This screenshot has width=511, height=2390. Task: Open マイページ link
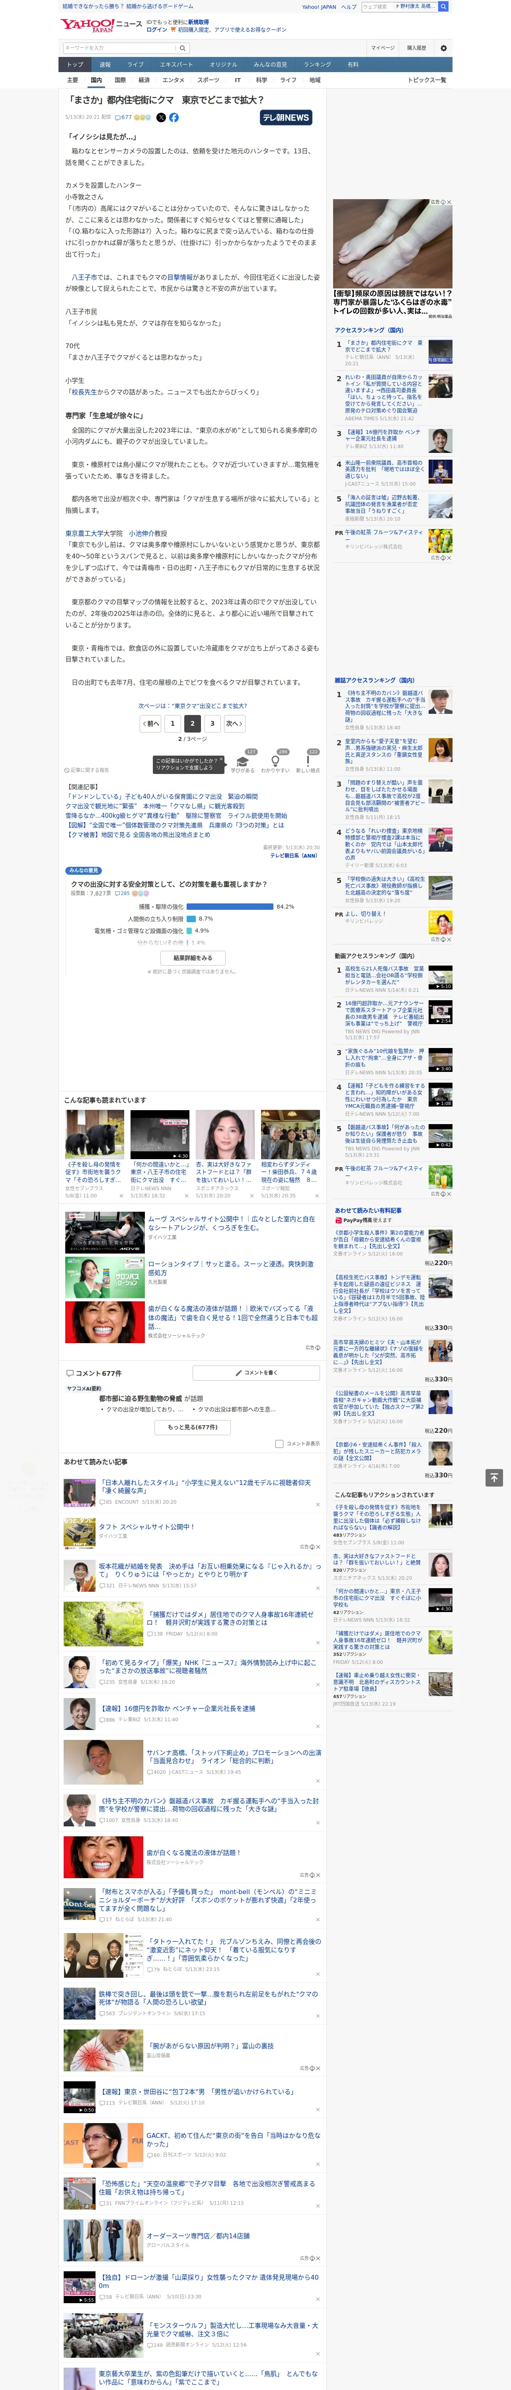coord(383,47)
